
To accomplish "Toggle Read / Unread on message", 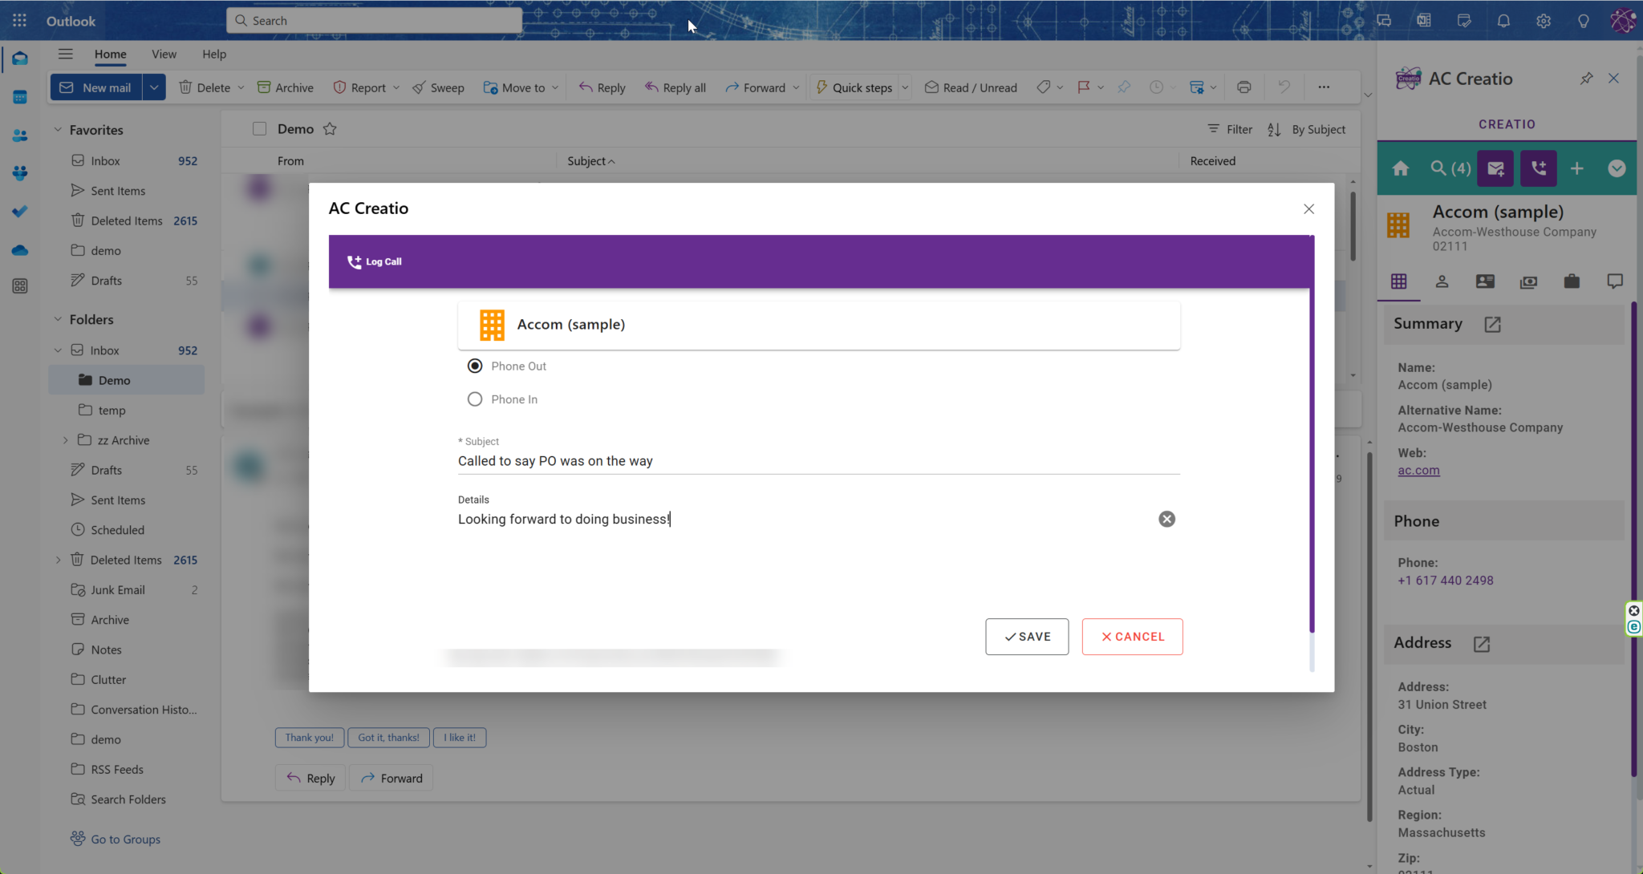I will point(971,87).
